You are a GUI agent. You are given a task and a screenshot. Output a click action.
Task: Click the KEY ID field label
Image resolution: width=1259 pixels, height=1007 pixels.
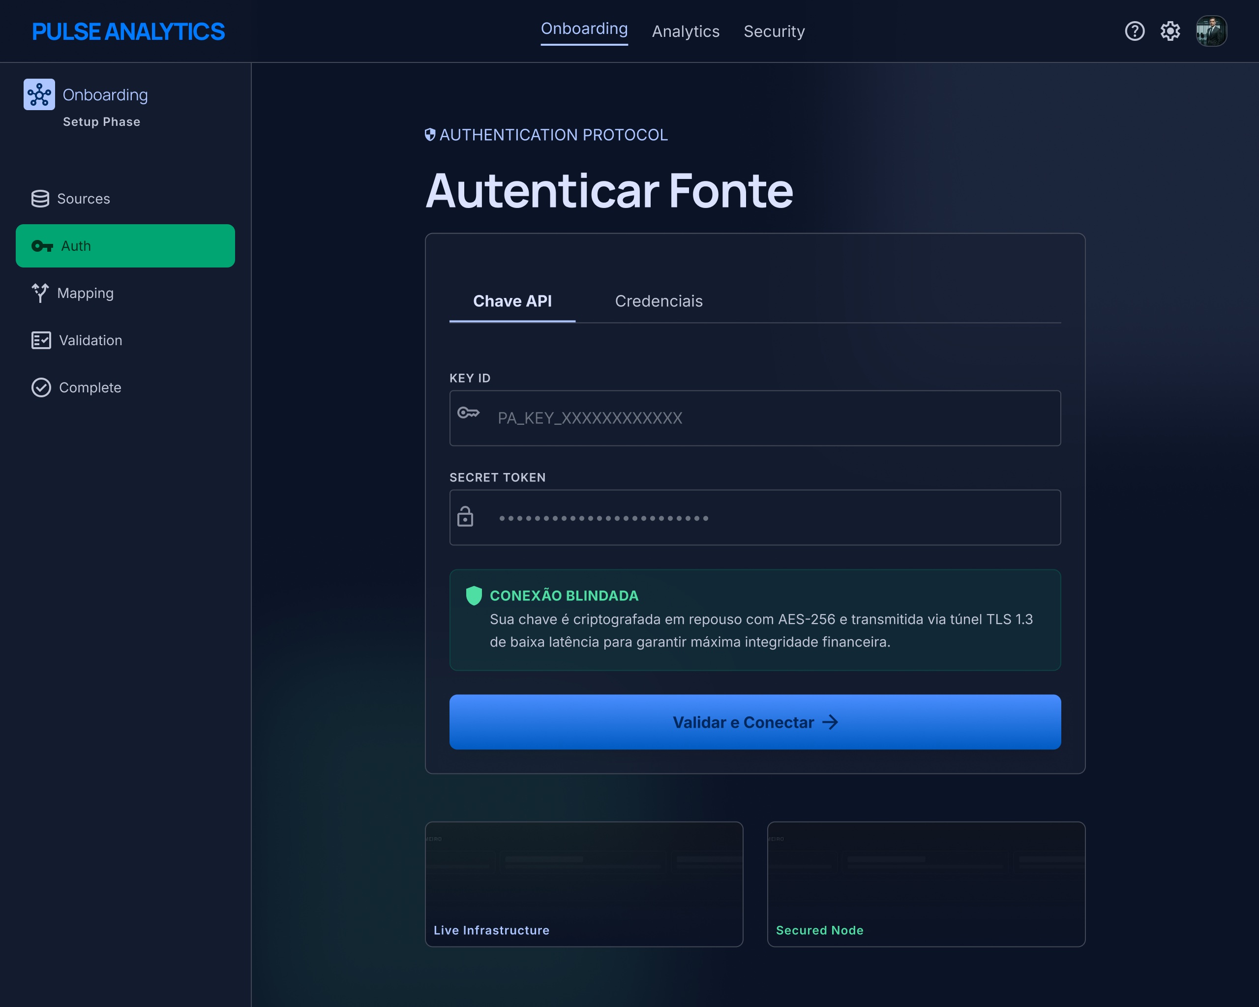tap(470, 378)
